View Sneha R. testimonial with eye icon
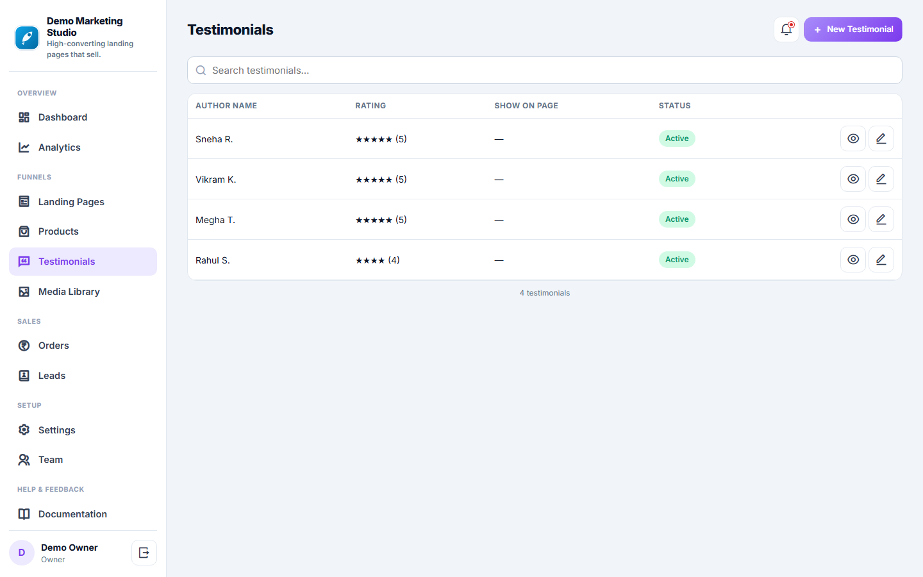The width and height of the screenshot is (923, 577). pos(853,138)
